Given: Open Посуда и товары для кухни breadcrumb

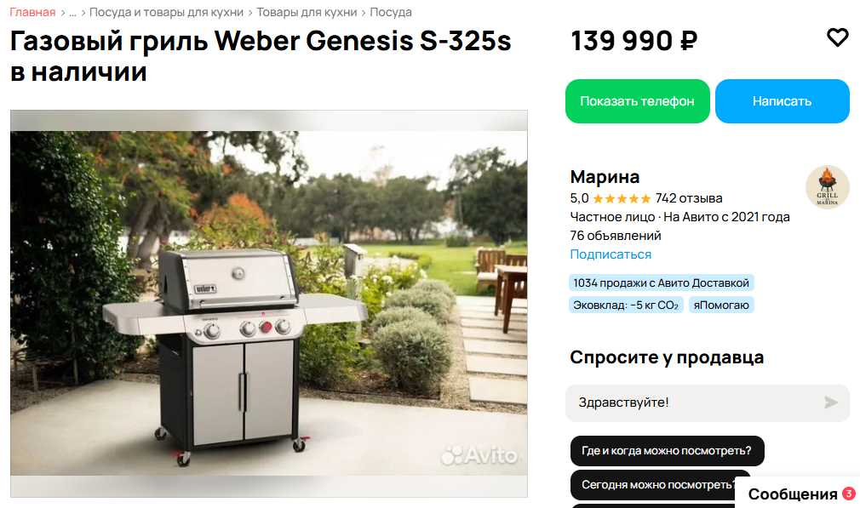Looking at the screenshot, I should pos(166,12).
